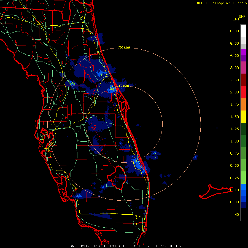Click the 2.00 legend value

(x=234, y=92)
